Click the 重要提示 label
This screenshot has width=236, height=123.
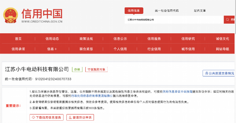tap(13, 106)
